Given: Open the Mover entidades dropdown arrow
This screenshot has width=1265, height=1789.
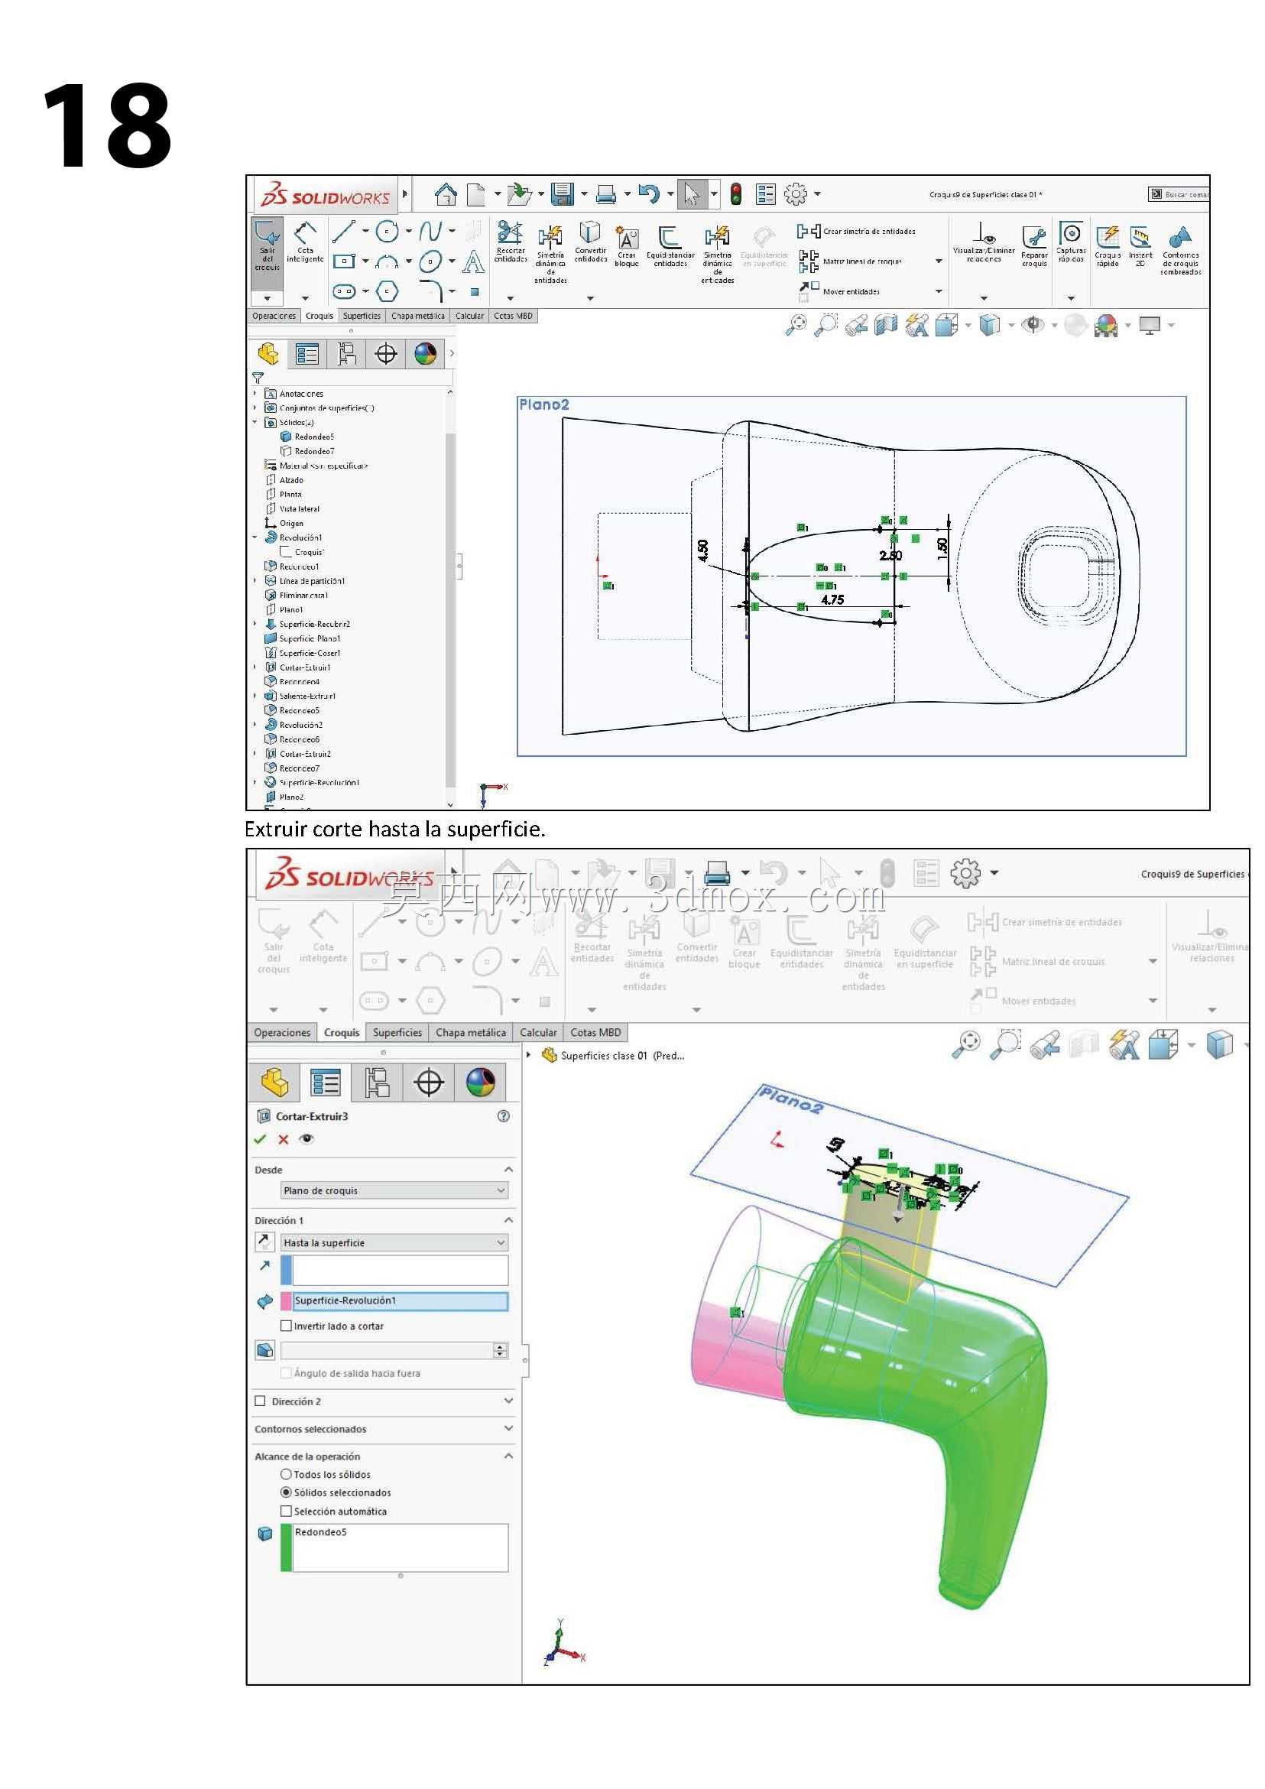Looking at the screenshot, I should [x=939, y=291].
